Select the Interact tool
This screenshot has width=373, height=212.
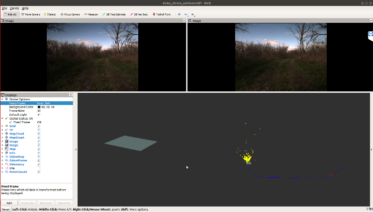(10, 14)
